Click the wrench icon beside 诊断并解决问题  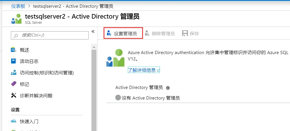(14, 96)
